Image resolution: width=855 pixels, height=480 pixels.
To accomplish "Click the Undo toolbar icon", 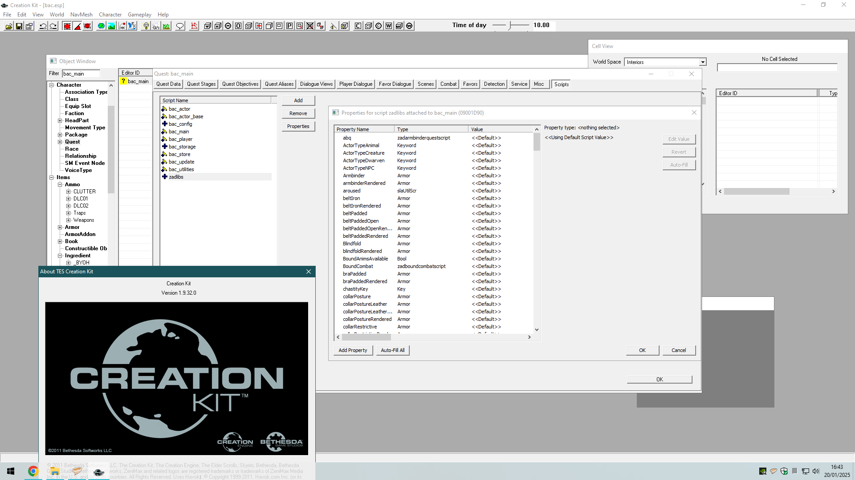I will coord(43,26).
